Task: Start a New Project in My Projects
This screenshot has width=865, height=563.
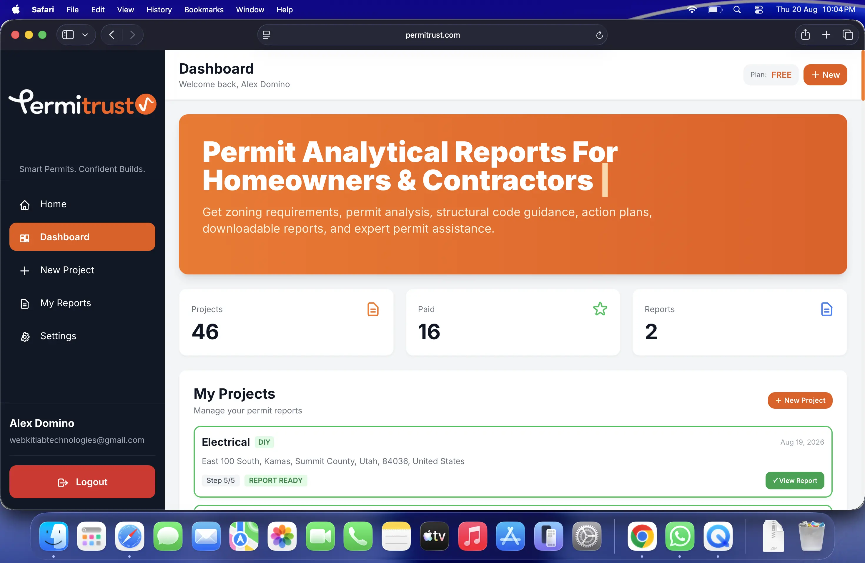Action: [800, 400]
